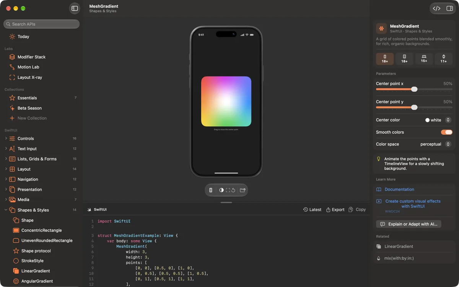Click the Latest version button

312,210
